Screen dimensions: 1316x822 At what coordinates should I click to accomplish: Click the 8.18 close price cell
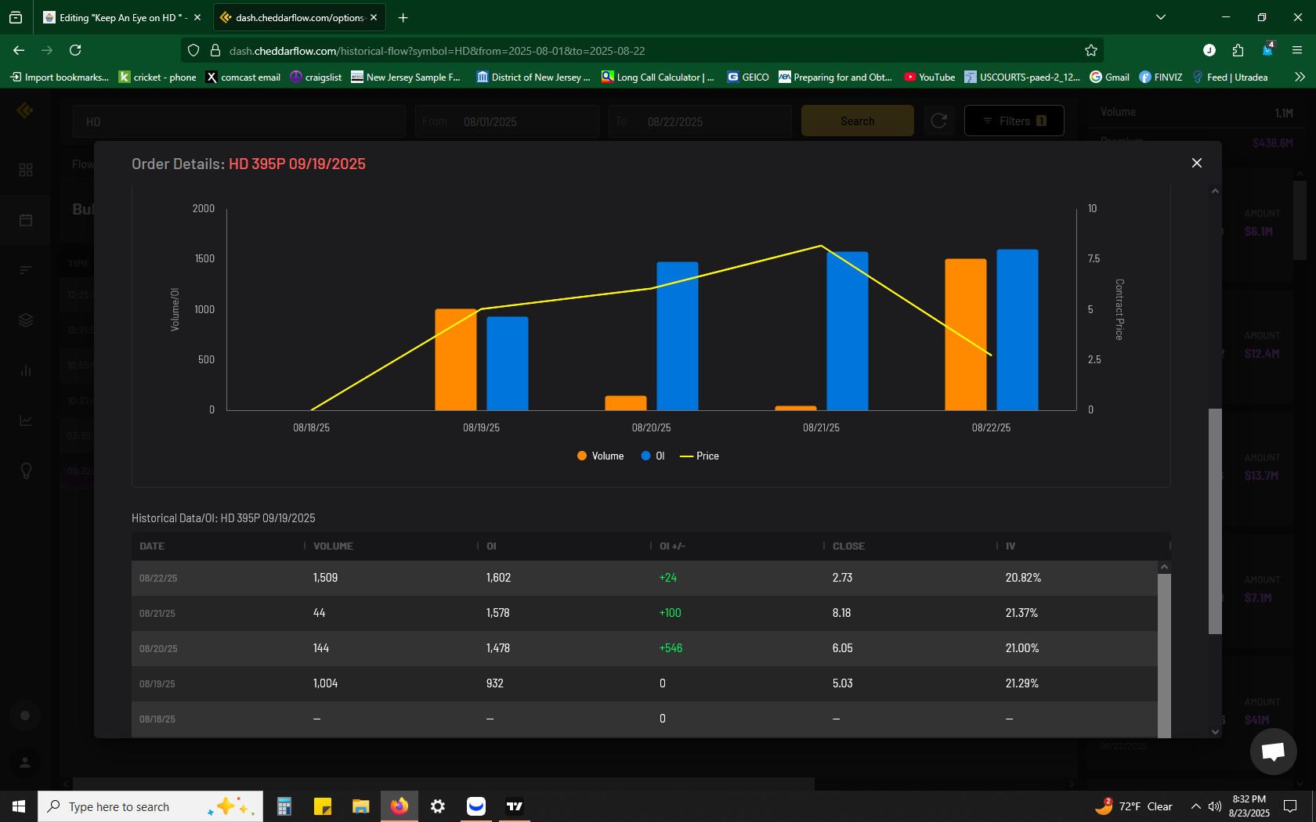841,613
